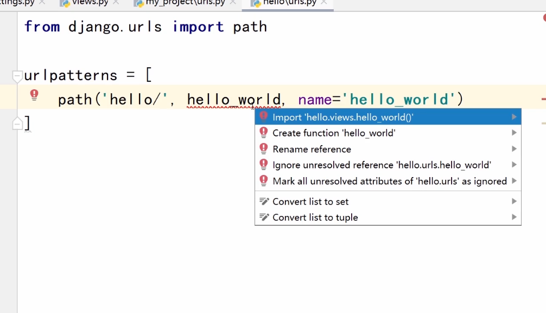The image size is (546, 313).
Task: Click the name keyword argument
Action: coord(315,100)
